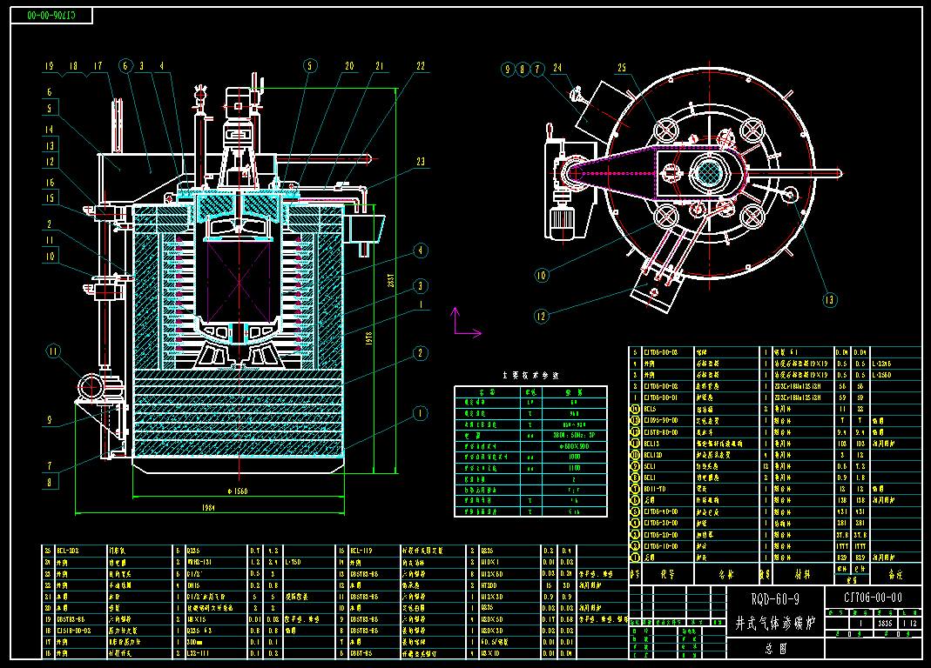
Task: Click part label 23 right of the section view
Action: click(x=421, y=162)
